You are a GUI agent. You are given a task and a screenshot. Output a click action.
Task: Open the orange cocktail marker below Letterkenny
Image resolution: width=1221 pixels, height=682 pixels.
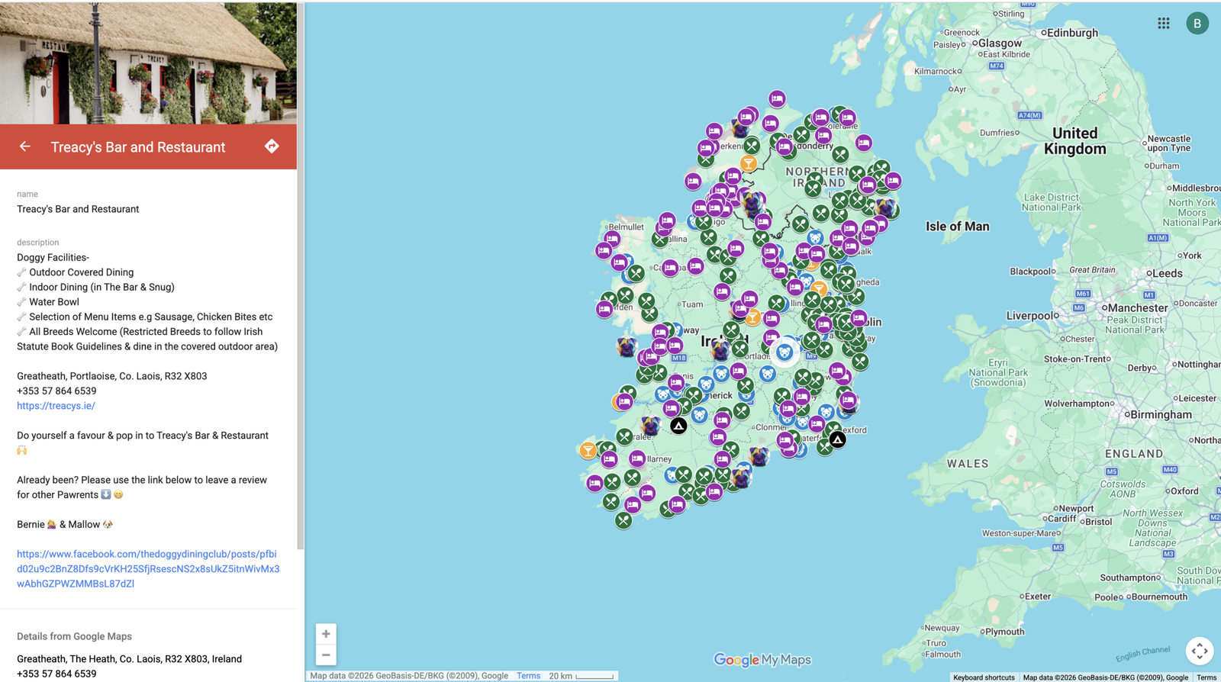(749, 163)
